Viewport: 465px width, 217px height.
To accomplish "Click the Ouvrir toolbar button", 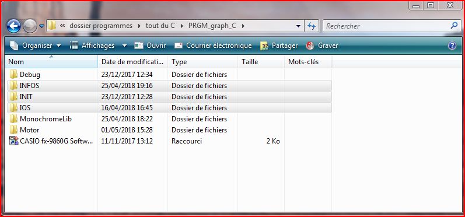I will (150, 45).
